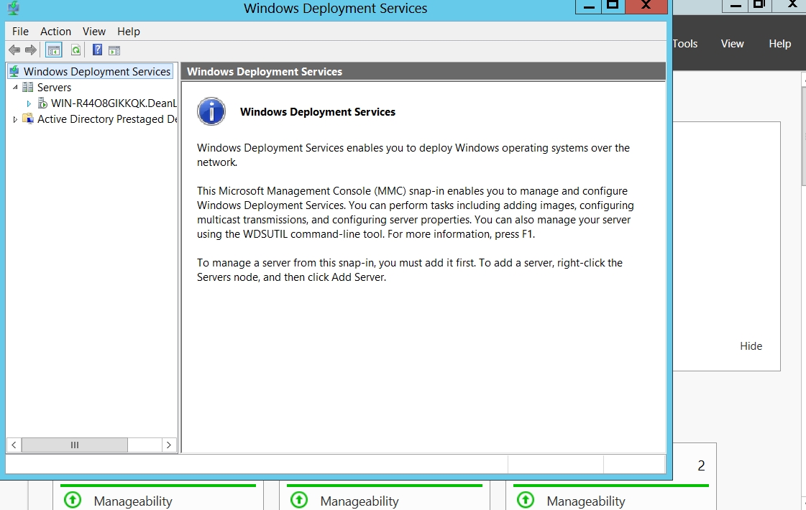The image size is (806, 510).
Task: Select the Windows Deployment Services root node
Action: click(x=96, y=72)
